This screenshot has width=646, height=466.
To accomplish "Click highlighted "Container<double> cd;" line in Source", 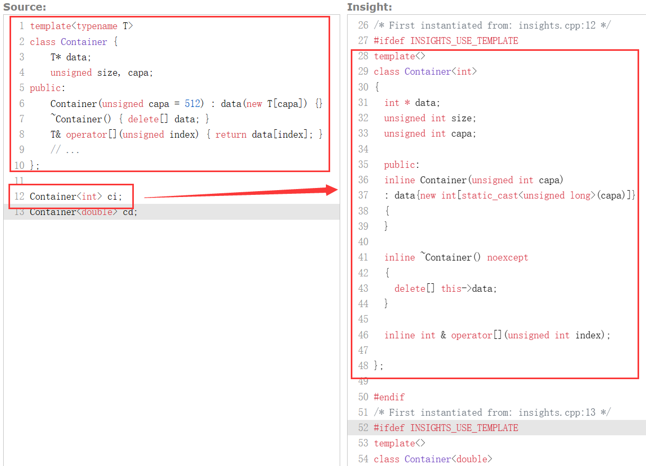I will (83, 212).
